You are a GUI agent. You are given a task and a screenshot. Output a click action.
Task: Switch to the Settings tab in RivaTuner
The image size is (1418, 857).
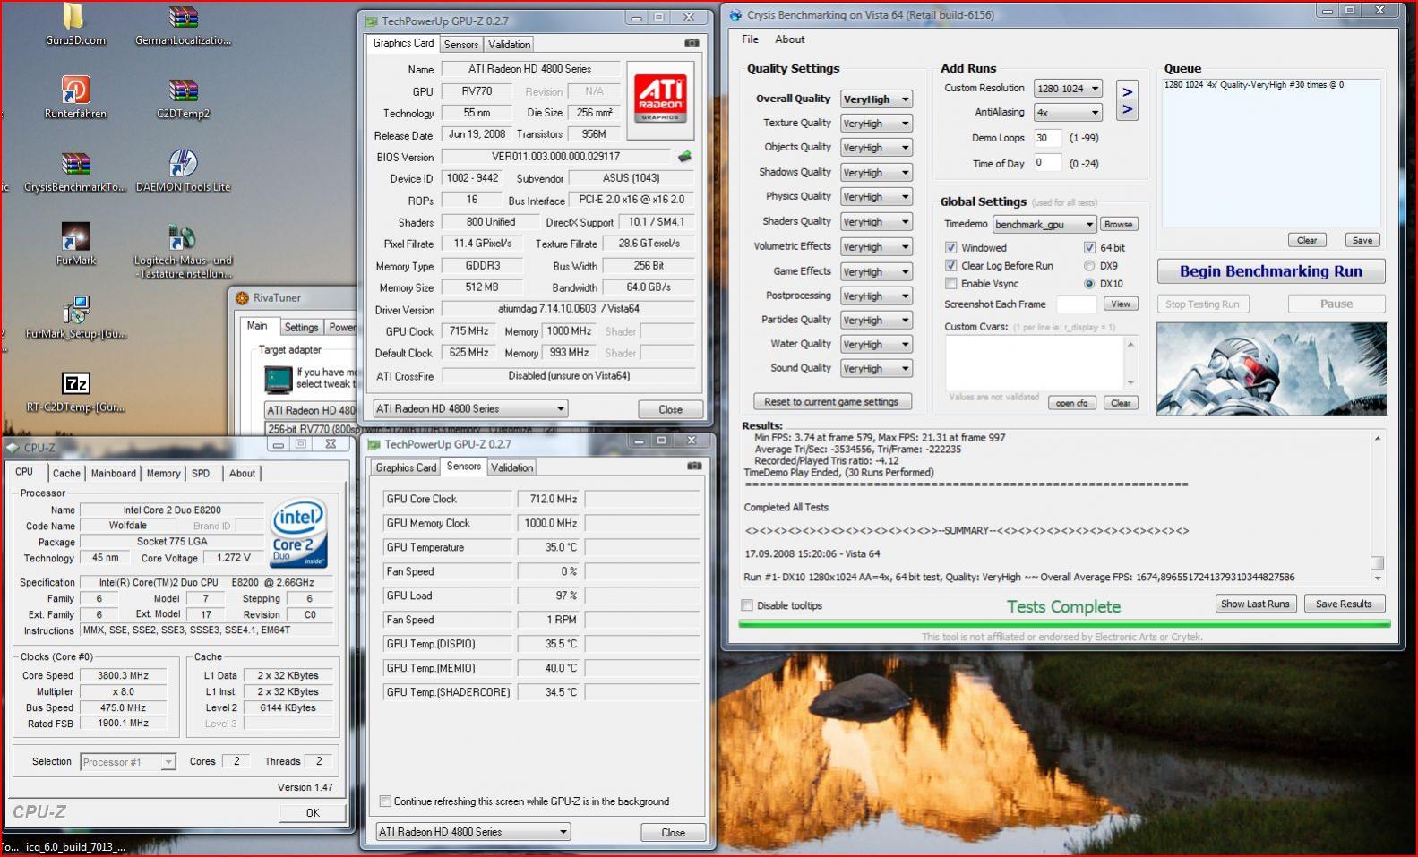point(301,327)
